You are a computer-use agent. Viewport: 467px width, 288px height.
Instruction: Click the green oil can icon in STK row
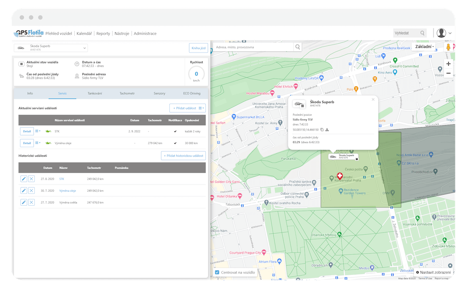pyautogui.click(x=48, y=131)
